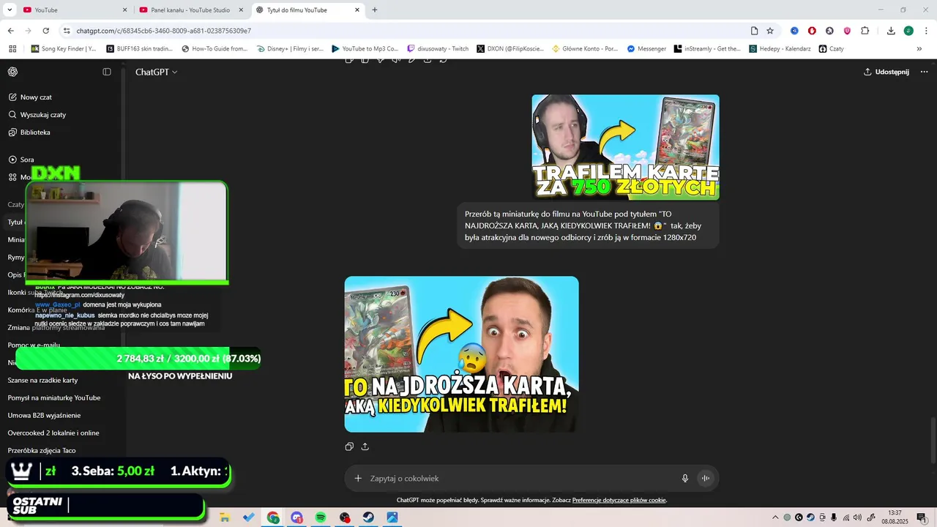The height and width of the screenshot is (527, 937).
Task: Start a new chat via Nowy czat
Action: click(x=30, y=97)
